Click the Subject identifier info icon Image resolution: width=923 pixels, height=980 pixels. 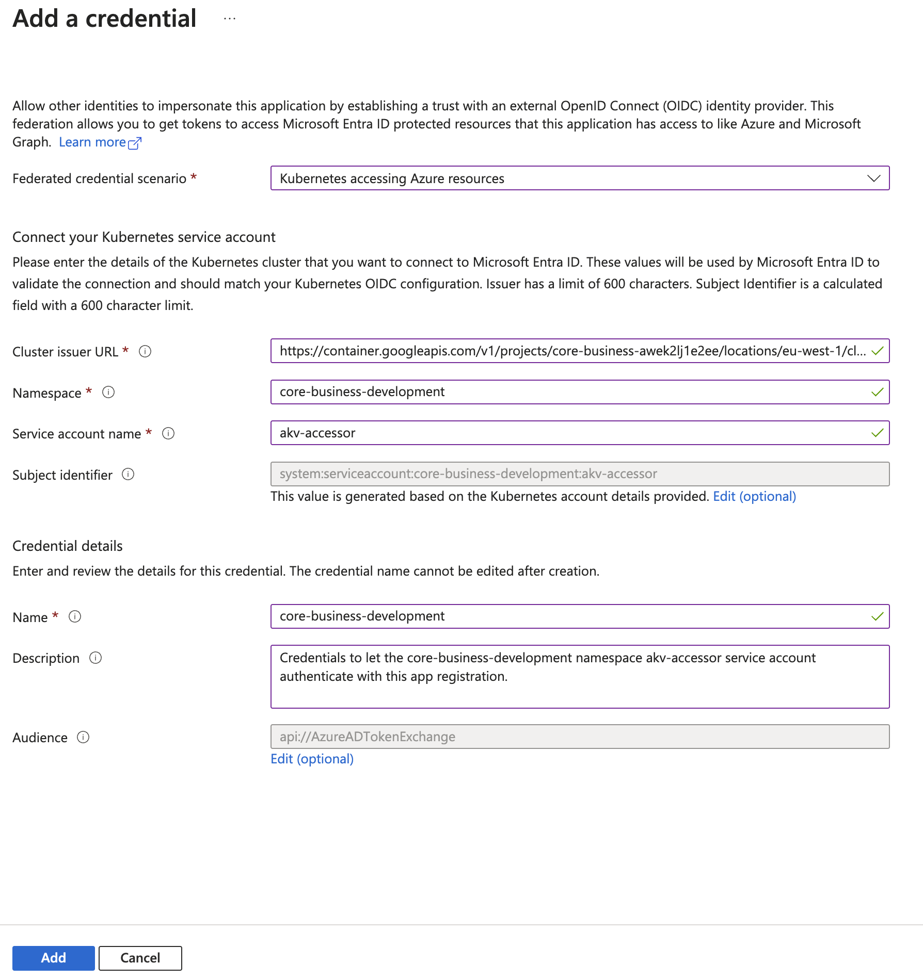point(128,475)
